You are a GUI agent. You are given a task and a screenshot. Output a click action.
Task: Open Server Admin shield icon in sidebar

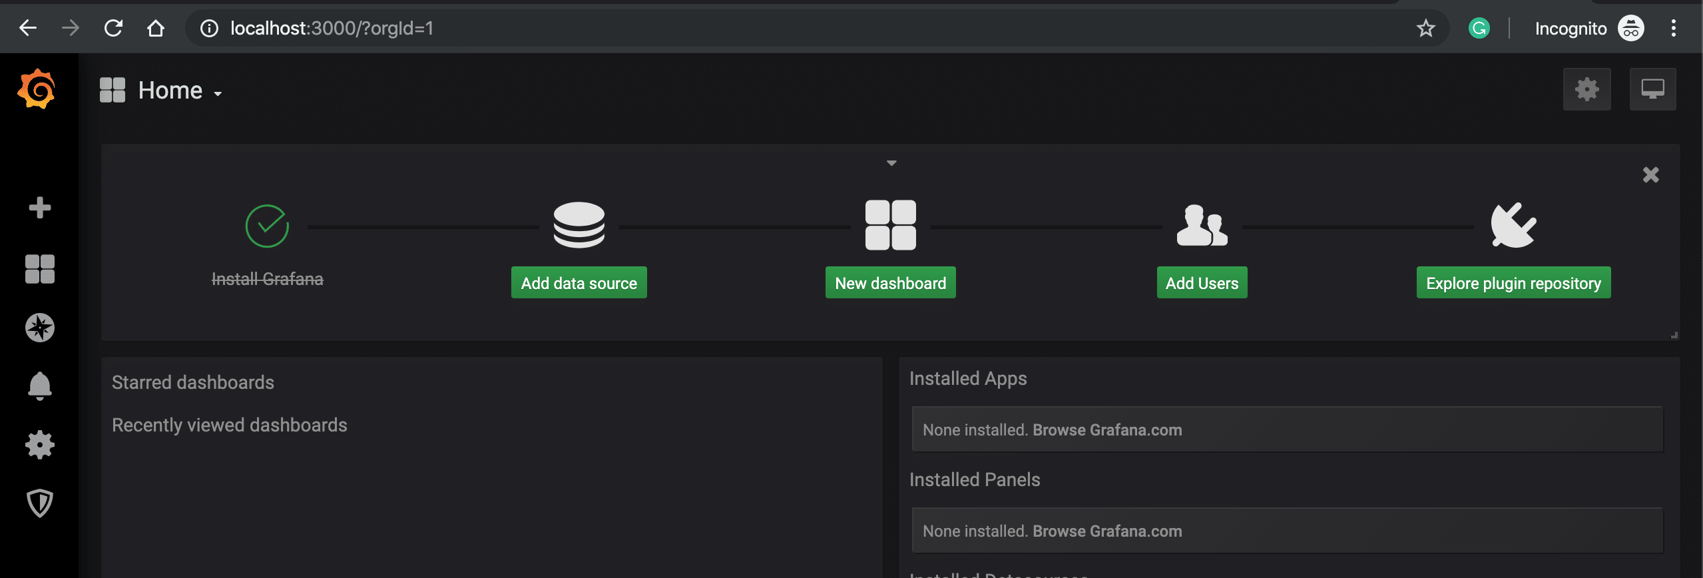(x=40, y=503)
